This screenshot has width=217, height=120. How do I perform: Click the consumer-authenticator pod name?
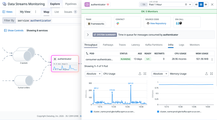pos(99,59)
